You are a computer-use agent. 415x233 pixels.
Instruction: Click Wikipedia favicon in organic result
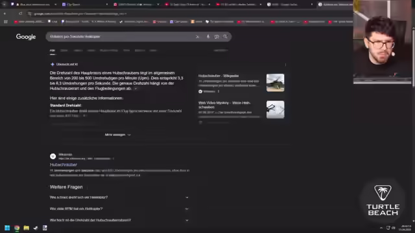click(53, 156)
